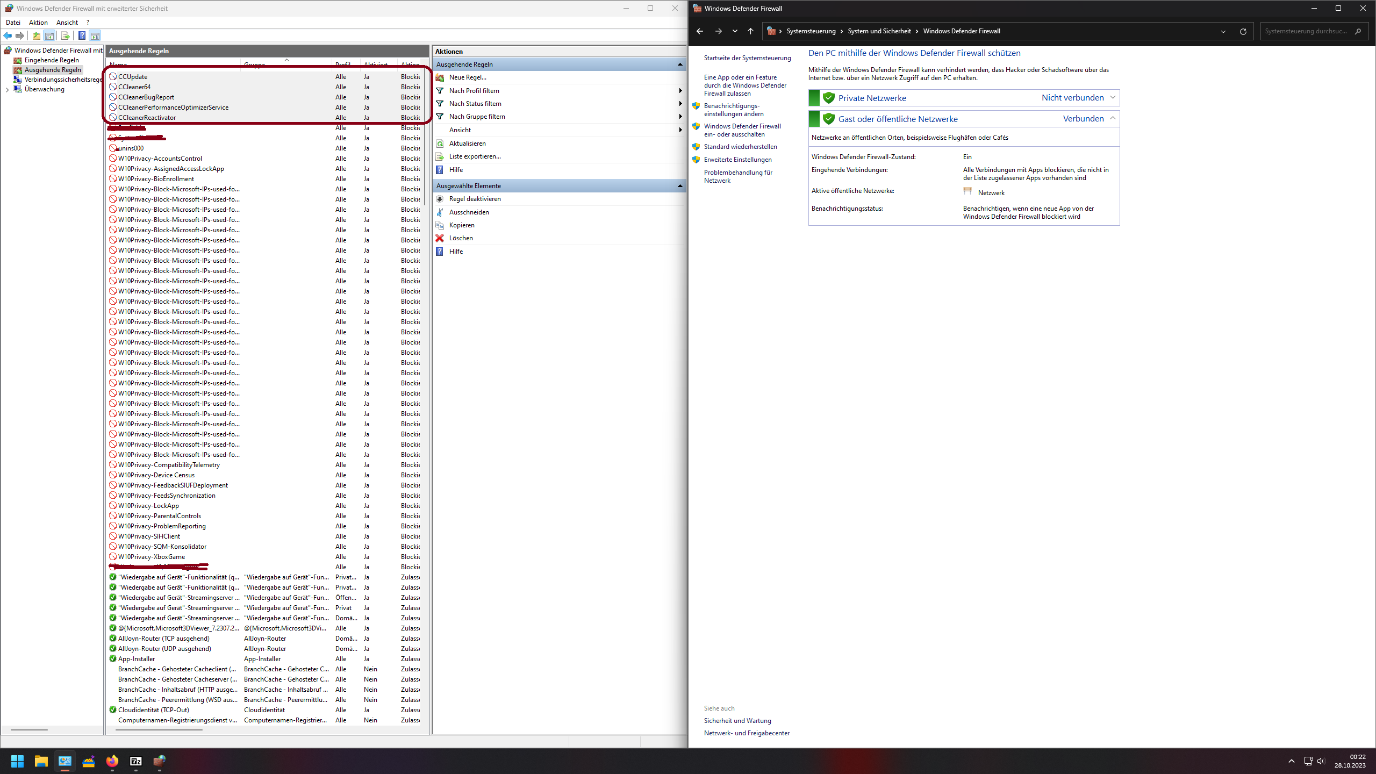Collapse the Gast oder öffentliche Netzwerke section
Viewport: 1376px width, 774px height.
[1112, 118]
